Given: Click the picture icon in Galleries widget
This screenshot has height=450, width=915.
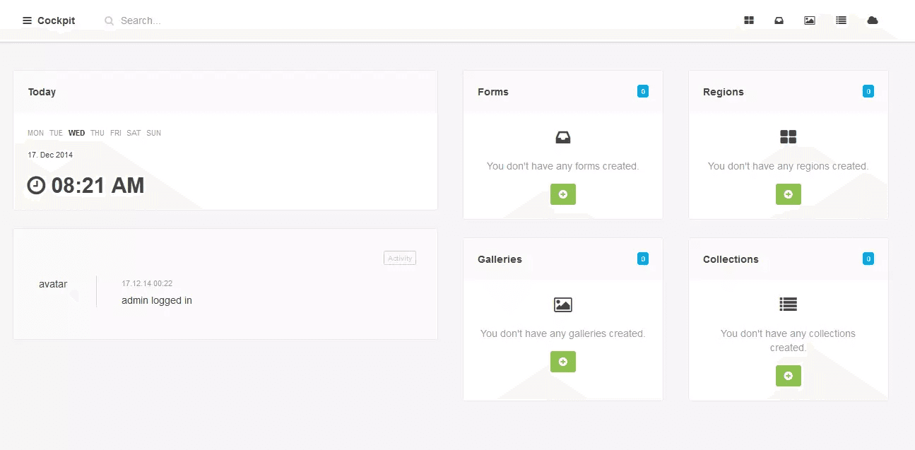Looking at the screenshot, I should click(562, 304).
